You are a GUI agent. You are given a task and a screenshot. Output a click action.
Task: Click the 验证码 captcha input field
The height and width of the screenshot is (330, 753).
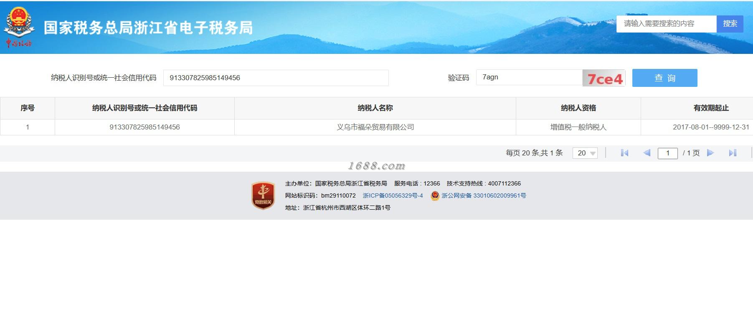click(x=529, y=77)
